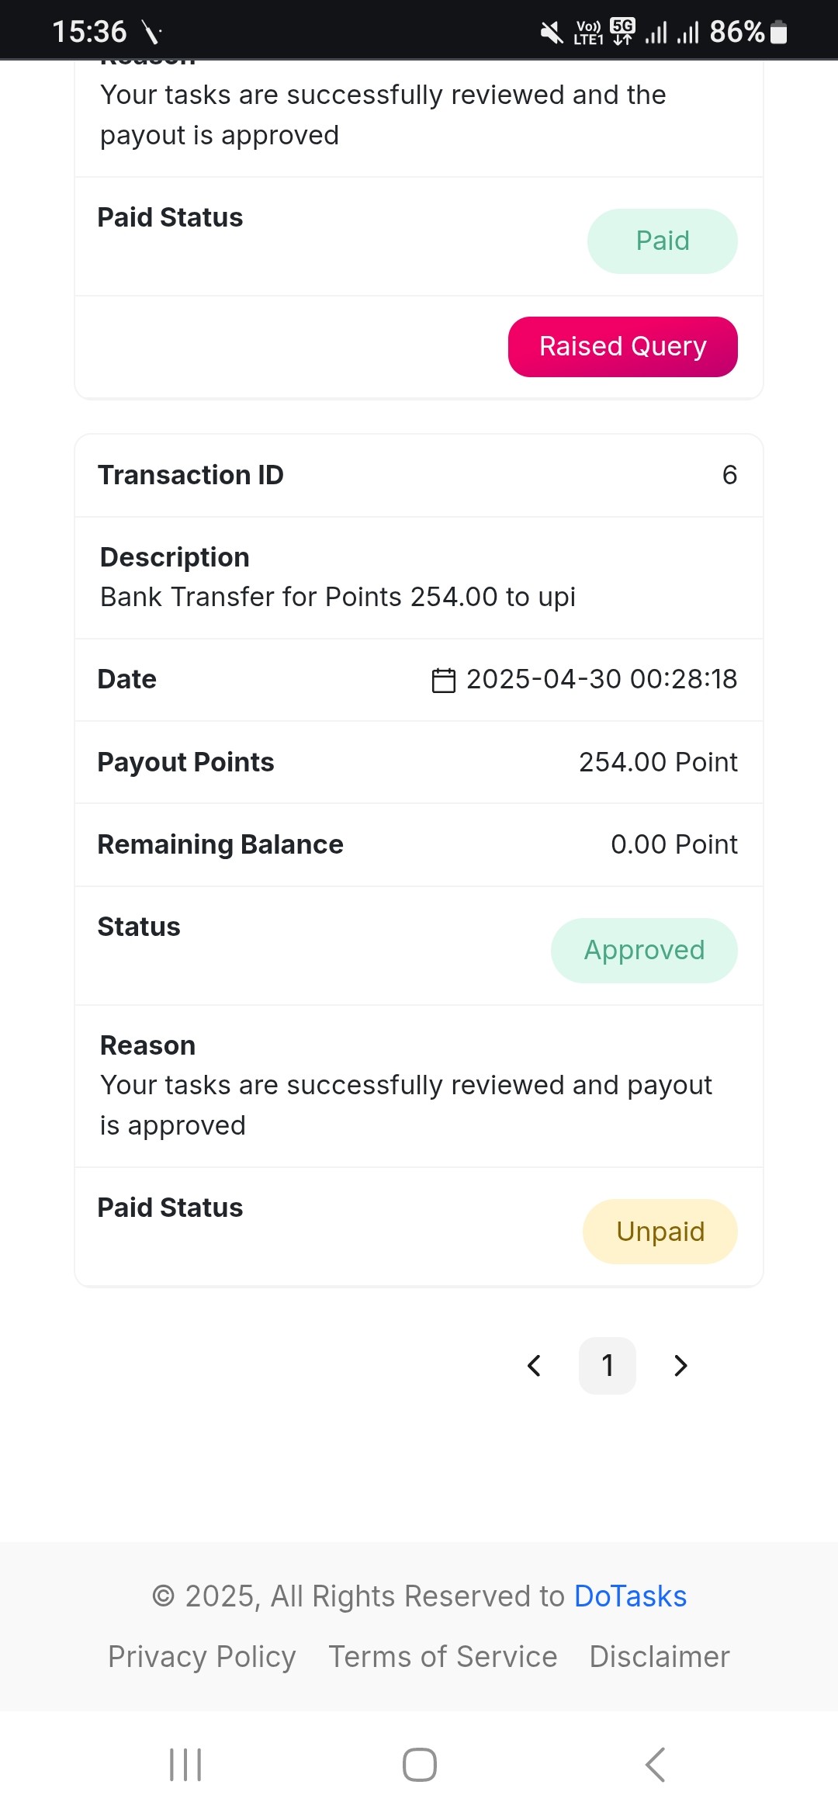Select page 1 in pagination

[x=608, y=1366]
